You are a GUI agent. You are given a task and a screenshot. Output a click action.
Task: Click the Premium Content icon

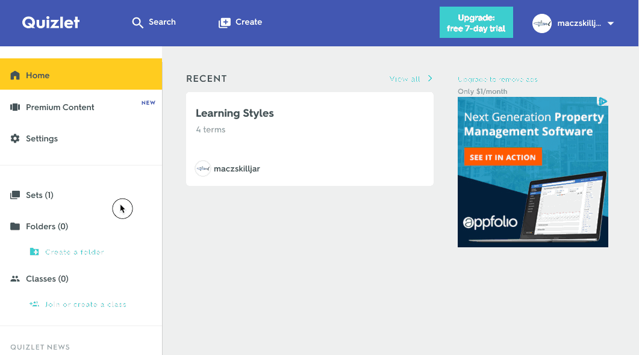pyautogui.click(x=15, y=107)
